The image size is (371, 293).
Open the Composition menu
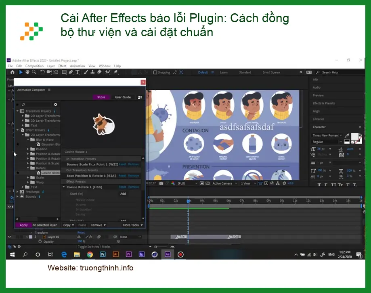click(34, 66)
